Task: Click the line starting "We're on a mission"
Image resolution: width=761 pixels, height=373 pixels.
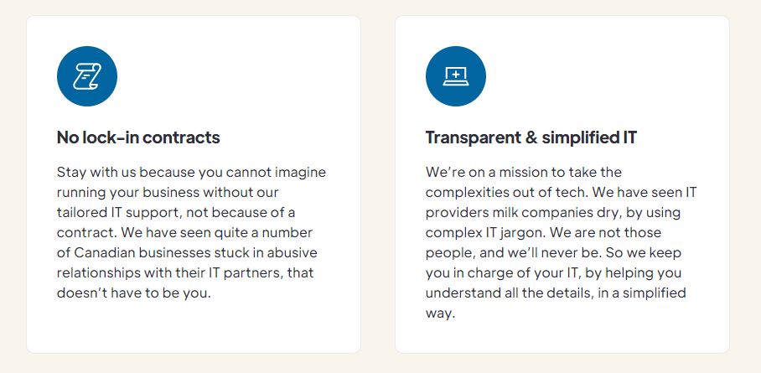Action: tap(524, 173)
